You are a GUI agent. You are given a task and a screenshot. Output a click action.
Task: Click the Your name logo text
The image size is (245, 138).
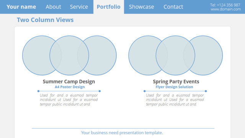[x=21, y=7]
